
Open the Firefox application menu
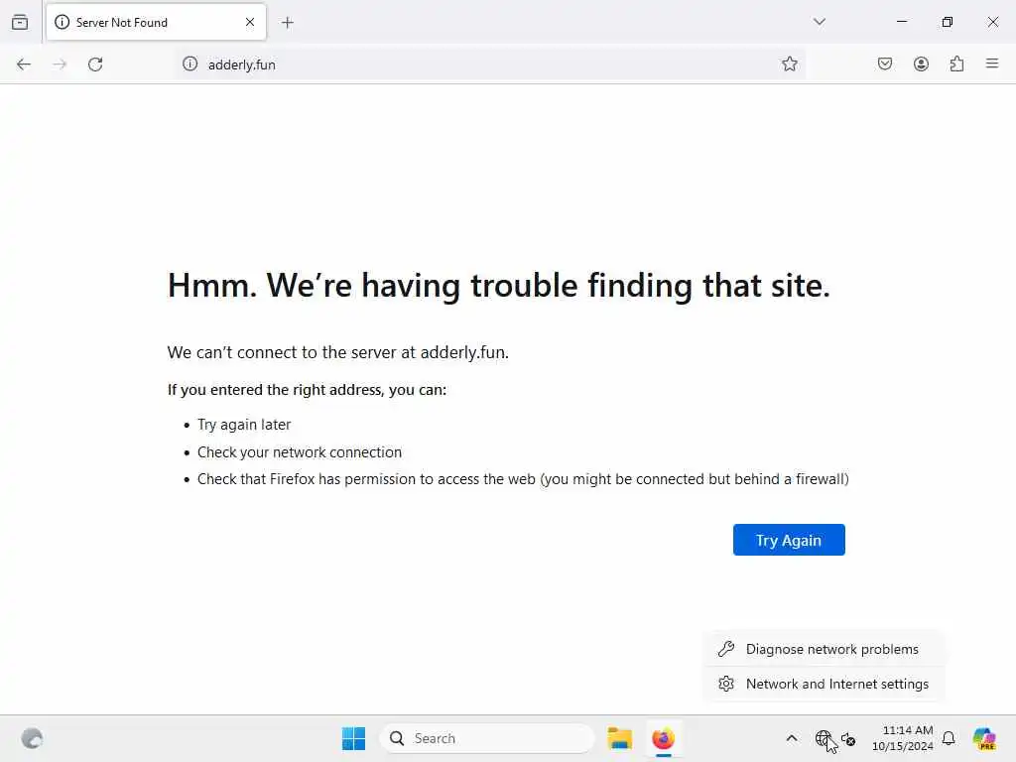point(992,63)
